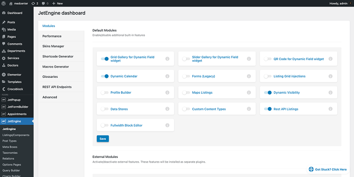Image resolution: width=354 pixels, height=177 pixels.
Task: Turn on the Custom Content Types toggle
Action: (186, 109)
